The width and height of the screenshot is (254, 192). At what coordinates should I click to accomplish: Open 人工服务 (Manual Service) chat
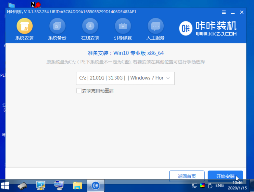pos(155,29)
